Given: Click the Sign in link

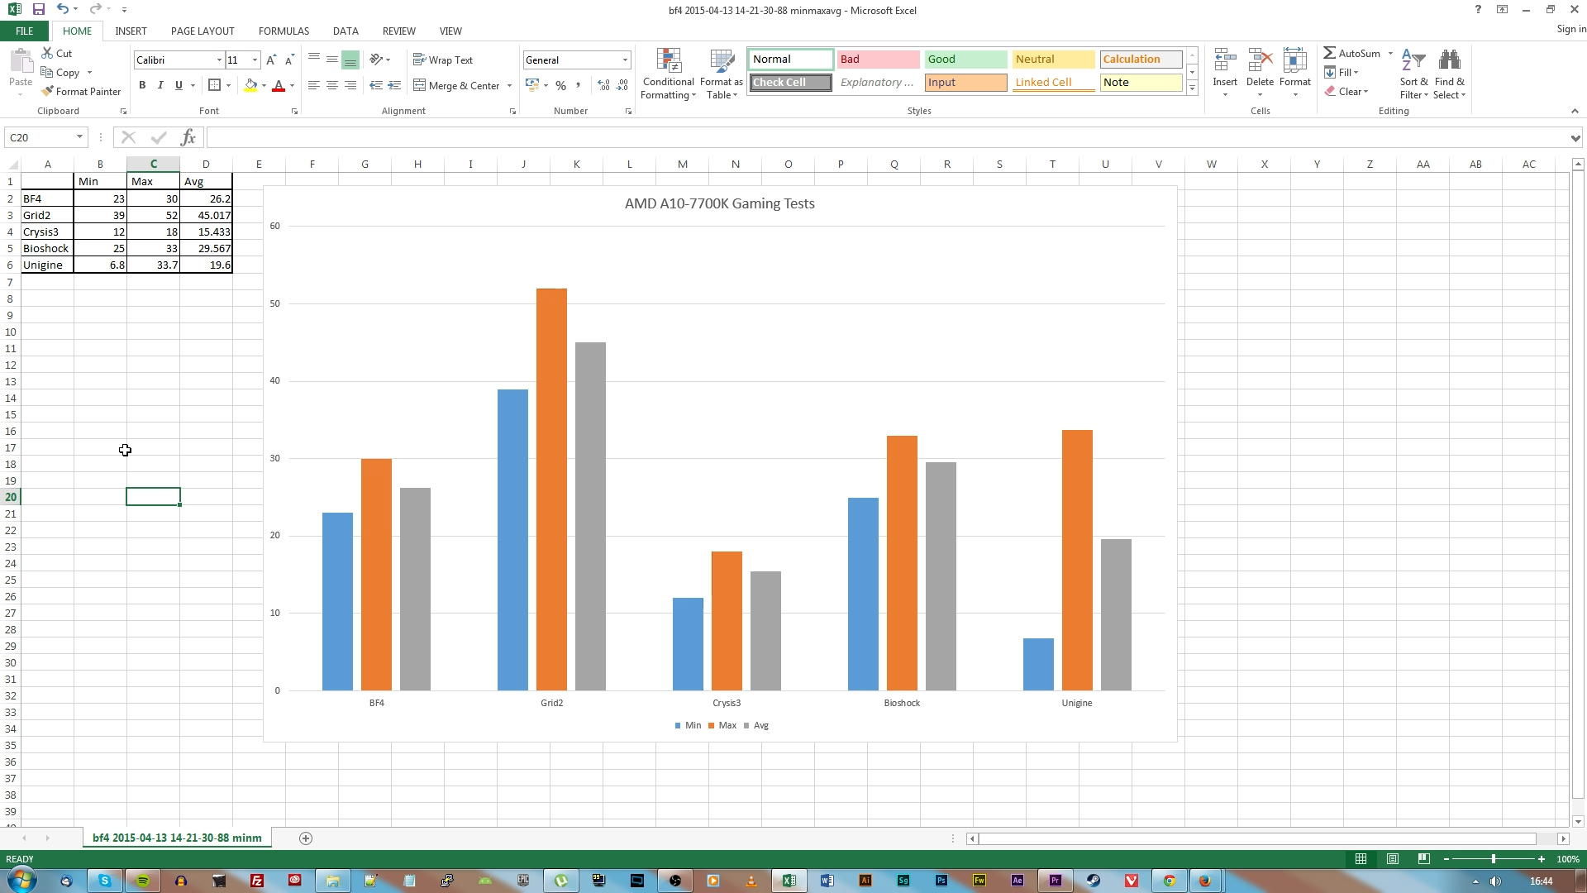Looking at the screenshot, I should 1570,29.
